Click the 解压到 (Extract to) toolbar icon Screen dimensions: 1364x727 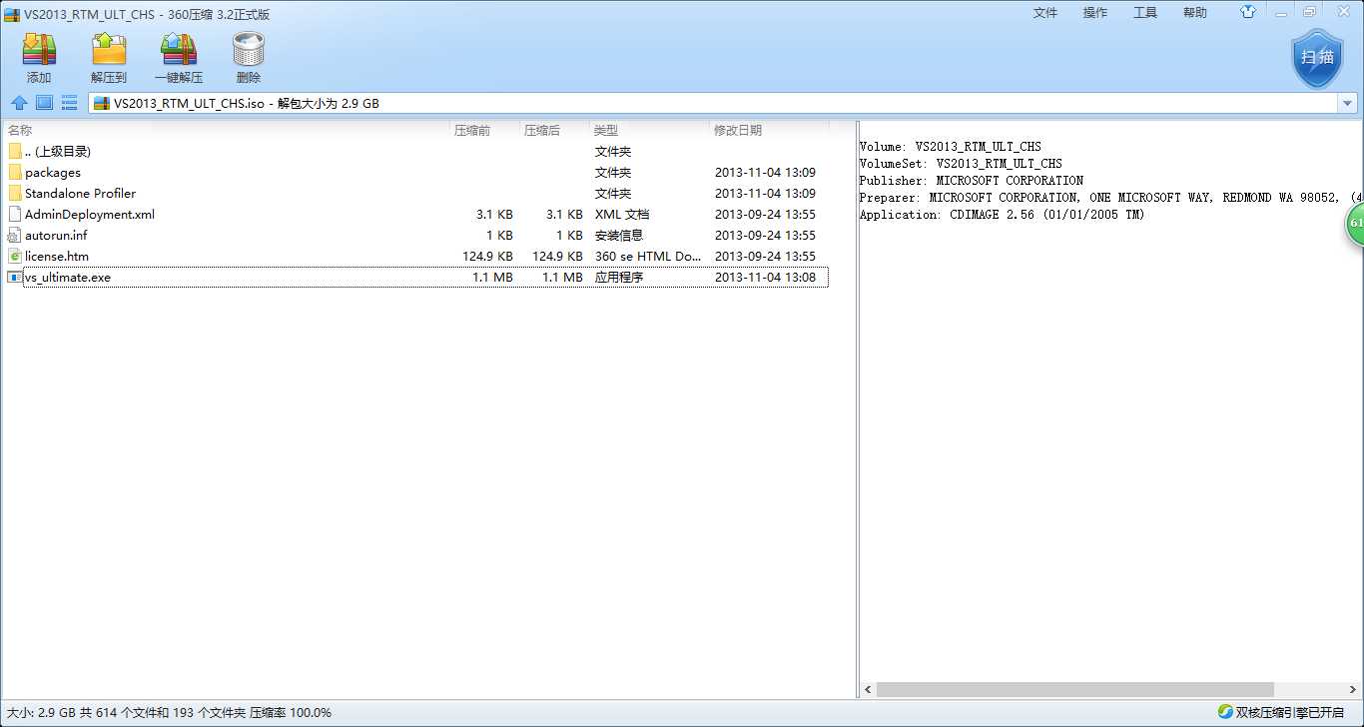tap(109, 49)
